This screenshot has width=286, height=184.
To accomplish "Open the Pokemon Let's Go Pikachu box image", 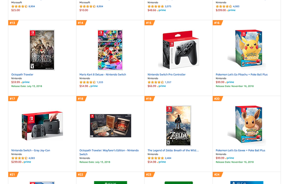I will coord(246,49).
